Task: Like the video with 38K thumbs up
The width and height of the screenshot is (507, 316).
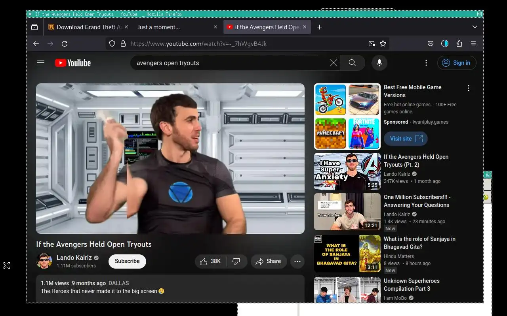Action: tap(211, 261)
